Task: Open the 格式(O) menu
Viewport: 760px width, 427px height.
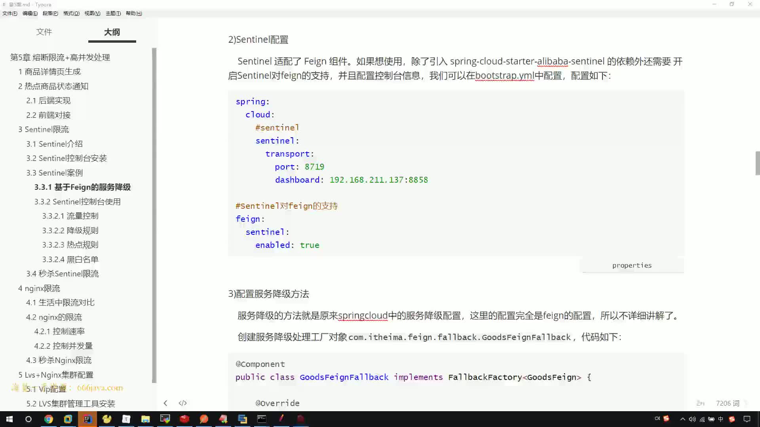Action: coord(71,13)
